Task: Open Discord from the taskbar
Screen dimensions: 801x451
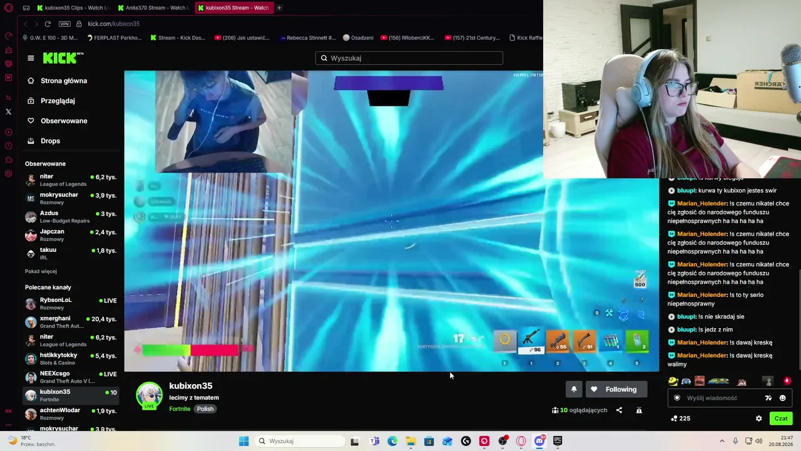Action: tap(539, 441)
